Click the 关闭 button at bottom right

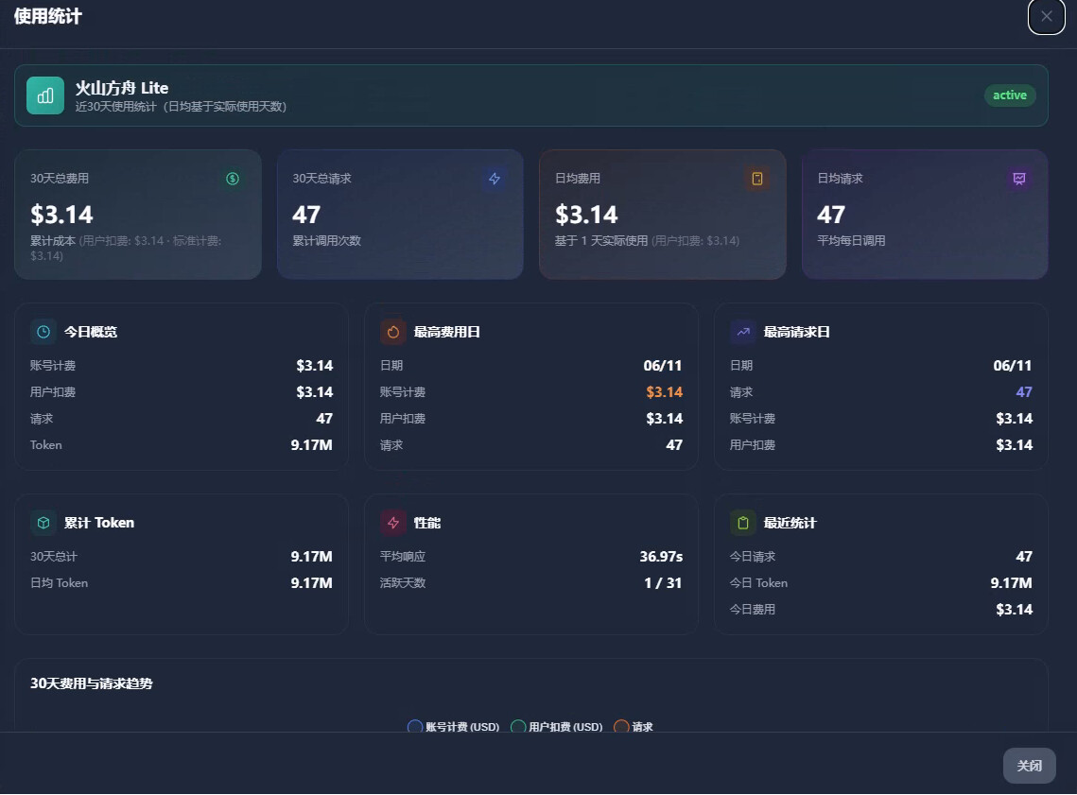(1029, 766)
